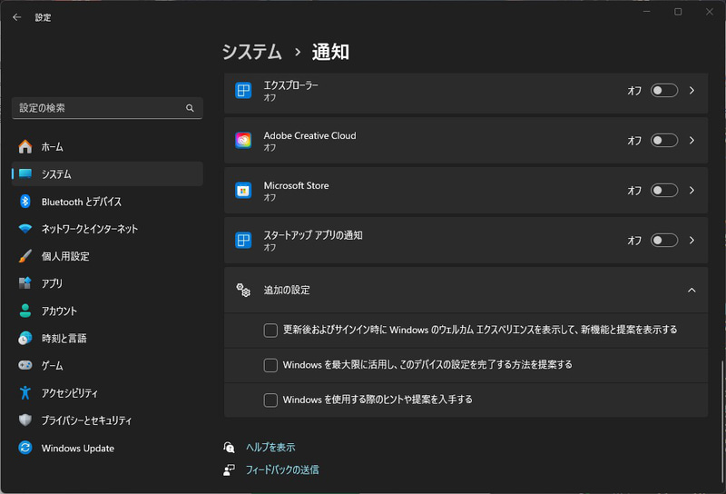
Task: Open スタートアップ アプリの通知 details chevron
Action: (x=692, y=240)
